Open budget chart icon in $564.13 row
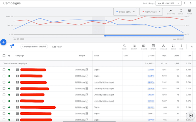 pyautogui.click(x=87, y=76)
